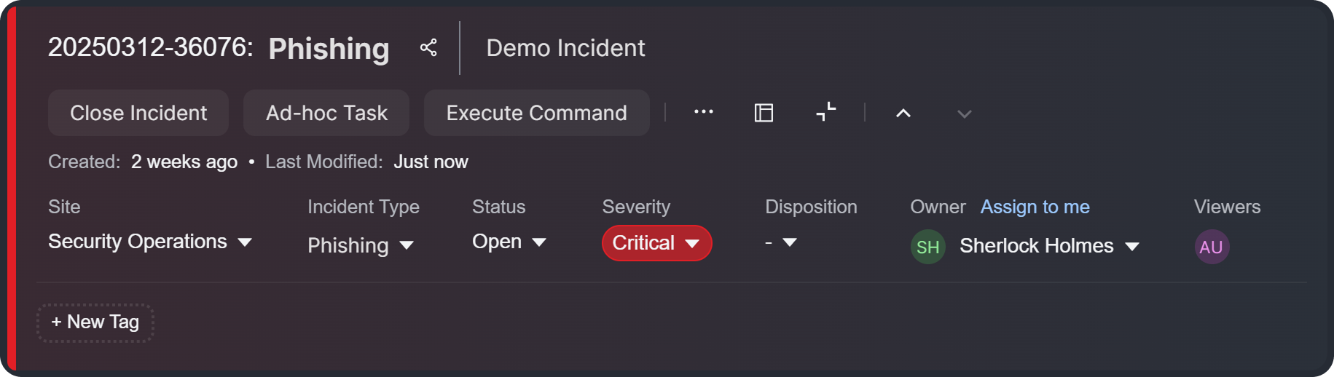Open the Critical severity dropdown
The image size is (1334, 377).
(656, 243)
